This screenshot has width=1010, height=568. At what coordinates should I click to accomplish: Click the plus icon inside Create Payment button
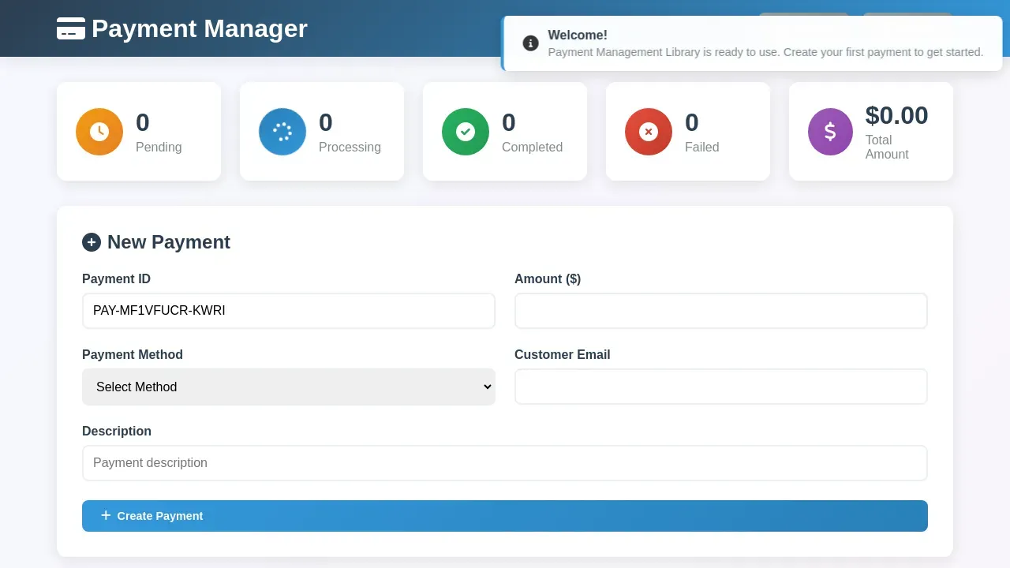106,515
